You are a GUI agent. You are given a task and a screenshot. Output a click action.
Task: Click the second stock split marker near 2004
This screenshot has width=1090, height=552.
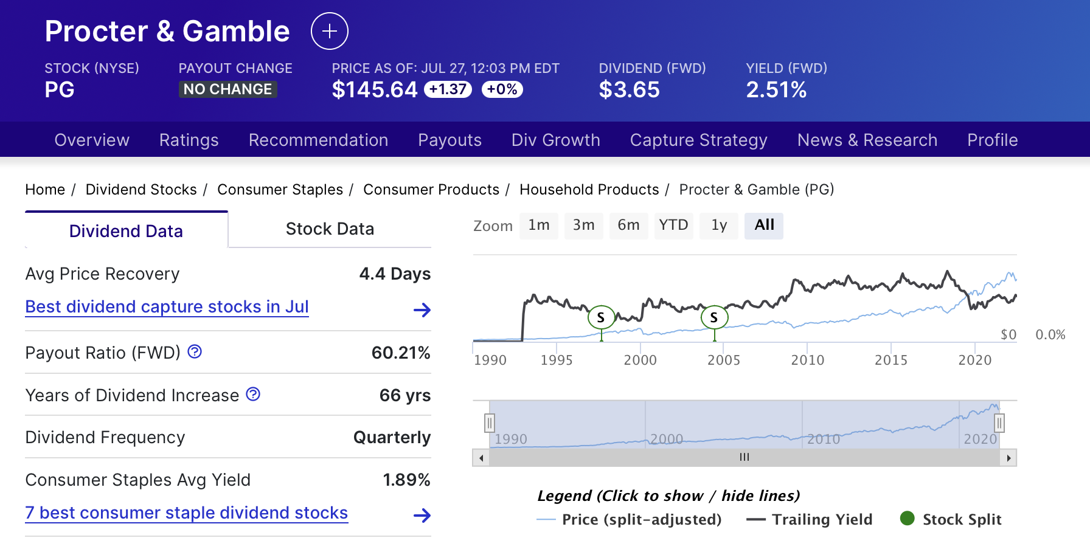point(714,317)
